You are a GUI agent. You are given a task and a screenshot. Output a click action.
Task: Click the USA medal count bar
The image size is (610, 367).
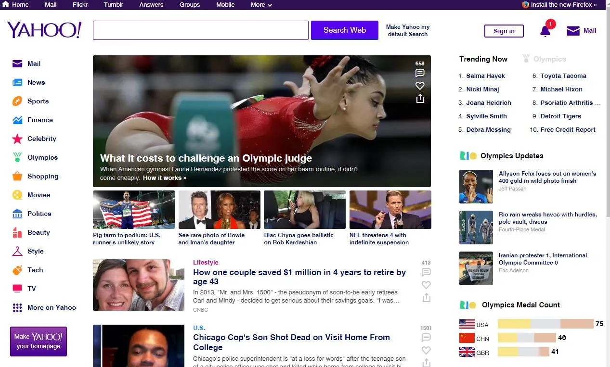[545, 324]
